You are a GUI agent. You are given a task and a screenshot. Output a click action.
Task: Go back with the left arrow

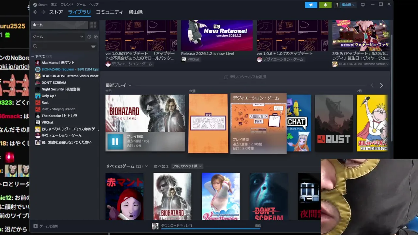[x=35, y=12]
